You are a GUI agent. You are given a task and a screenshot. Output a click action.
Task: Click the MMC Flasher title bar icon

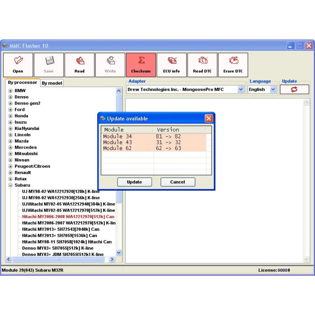(x=5, y=46)
